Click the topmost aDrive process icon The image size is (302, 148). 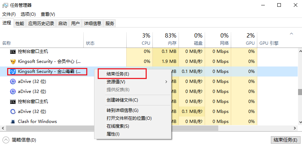point(13,82)
